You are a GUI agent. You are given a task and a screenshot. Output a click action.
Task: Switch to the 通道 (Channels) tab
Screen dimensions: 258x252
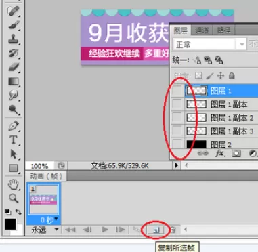pyautogui.click(x=202, y=30)
